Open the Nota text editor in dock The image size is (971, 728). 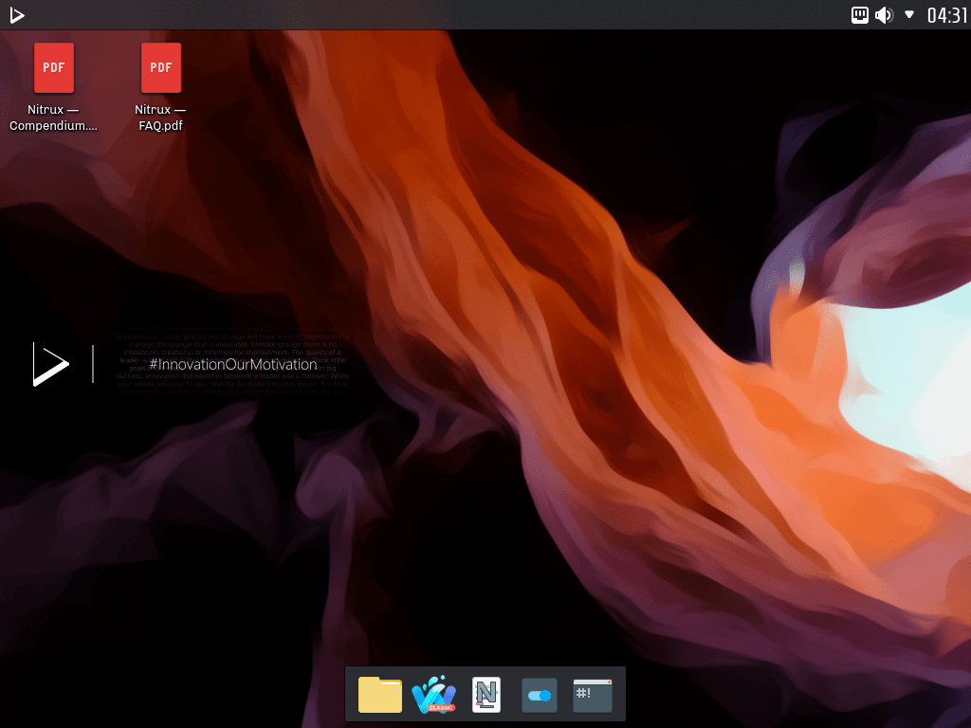[x=486, y=695]
